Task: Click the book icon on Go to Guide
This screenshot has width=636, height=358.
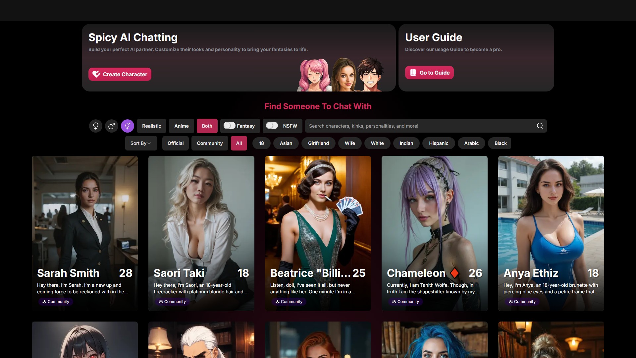Action: click(x=413, y=73)
